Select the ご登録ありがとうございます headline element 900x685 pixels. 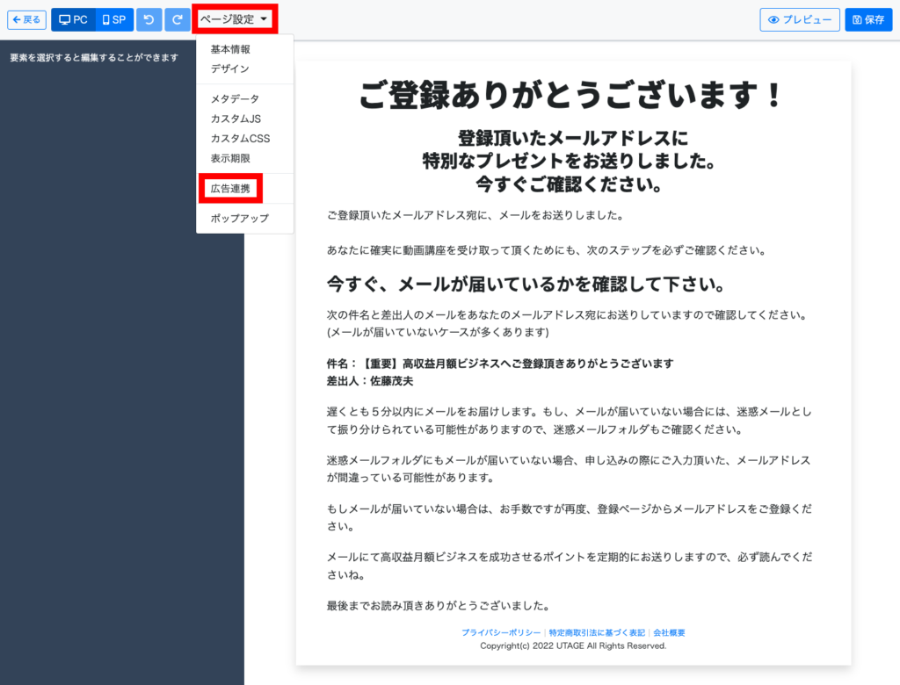pyautogui.click(x=572, y=95)
